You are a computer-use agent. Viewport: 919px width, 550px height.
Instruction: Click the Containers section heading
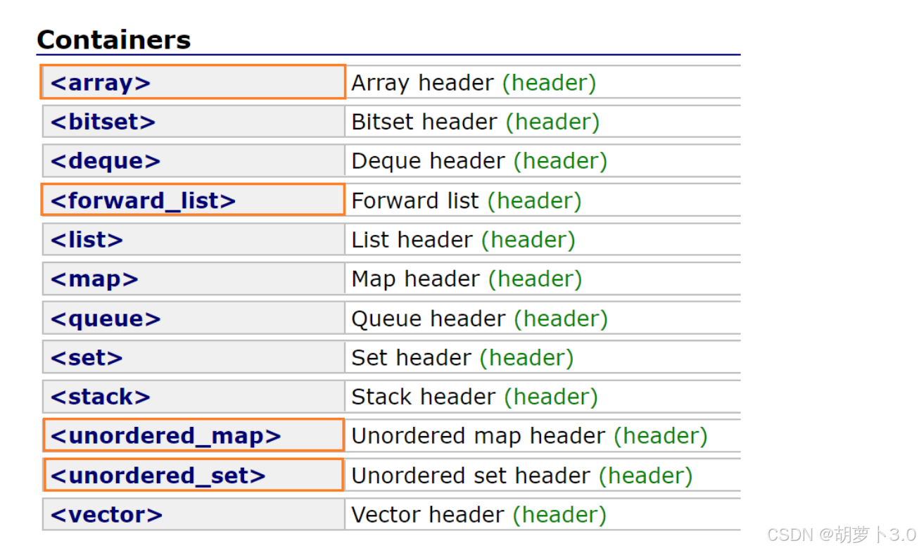pos(114,39)
